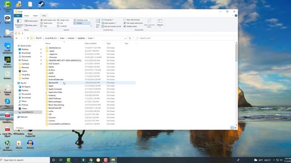The width and height of the screenshot is (291, 163).
Task: Select the Details layout option in the ribbon
Action: pos(82,23)
